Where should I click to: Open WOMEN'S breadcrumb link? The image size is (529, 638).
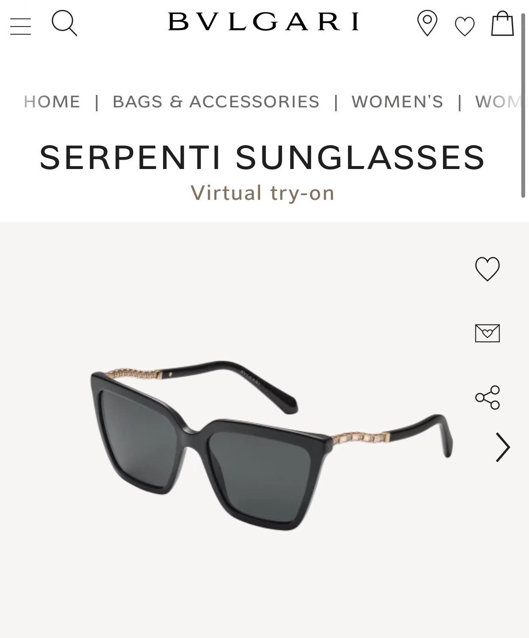coord(397,102)
